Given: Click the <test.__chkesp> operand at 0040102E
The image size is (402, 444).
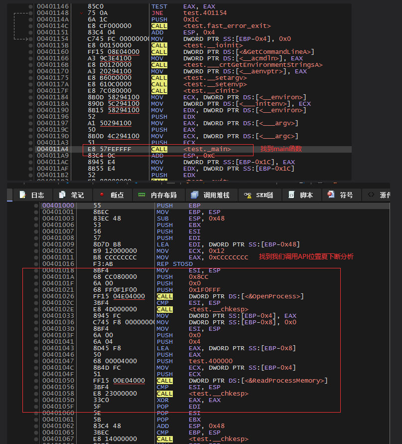Looking at the screenshot, I should point(219,309).
